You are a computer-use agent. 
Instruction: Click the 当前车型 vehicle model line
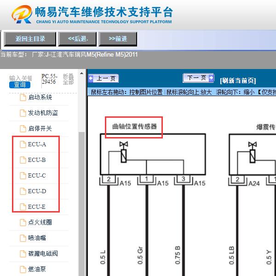[x=69, y=55]
